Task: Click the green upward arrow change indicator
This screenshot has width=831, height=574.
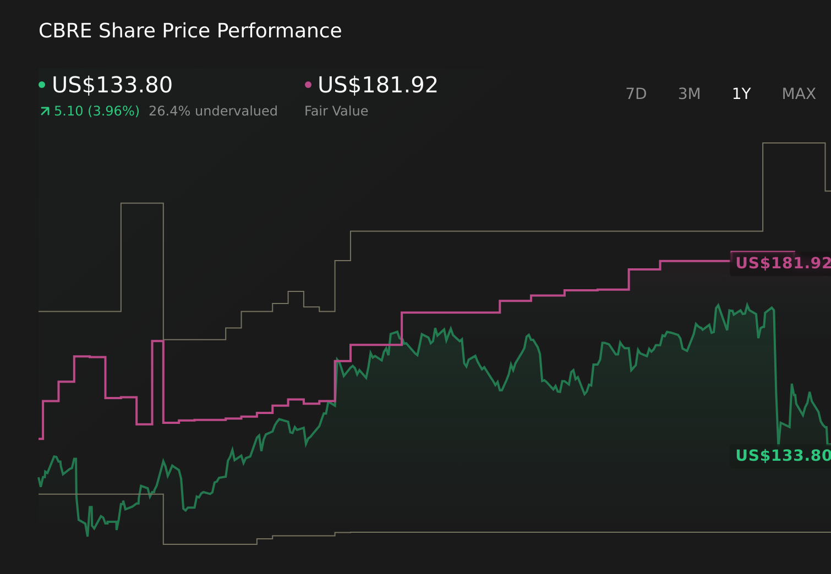Action: pyautogui.click(x=45, y=111)
